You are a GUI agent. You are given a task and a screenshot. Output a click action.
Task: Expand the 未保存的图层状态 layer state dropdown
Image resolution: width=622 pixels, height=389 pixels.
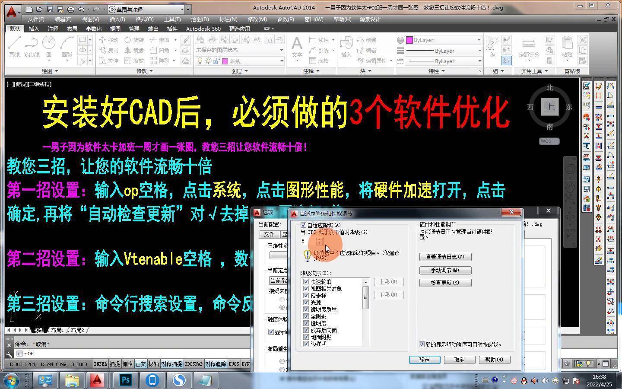pyautogui.click(x=281, y=50)
